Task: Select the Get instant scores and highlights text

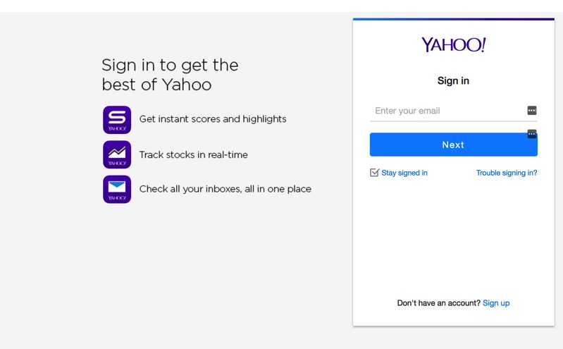Action: pyautogui.click(x=213, y=119)
